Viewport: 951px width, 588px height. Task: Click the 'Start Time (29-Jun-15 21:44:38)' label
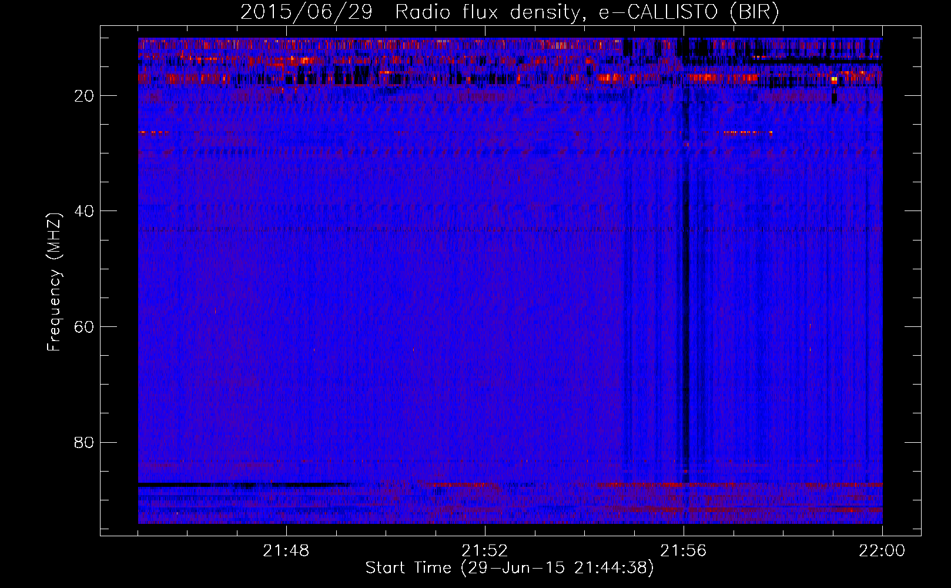click(x=510, y=568)
